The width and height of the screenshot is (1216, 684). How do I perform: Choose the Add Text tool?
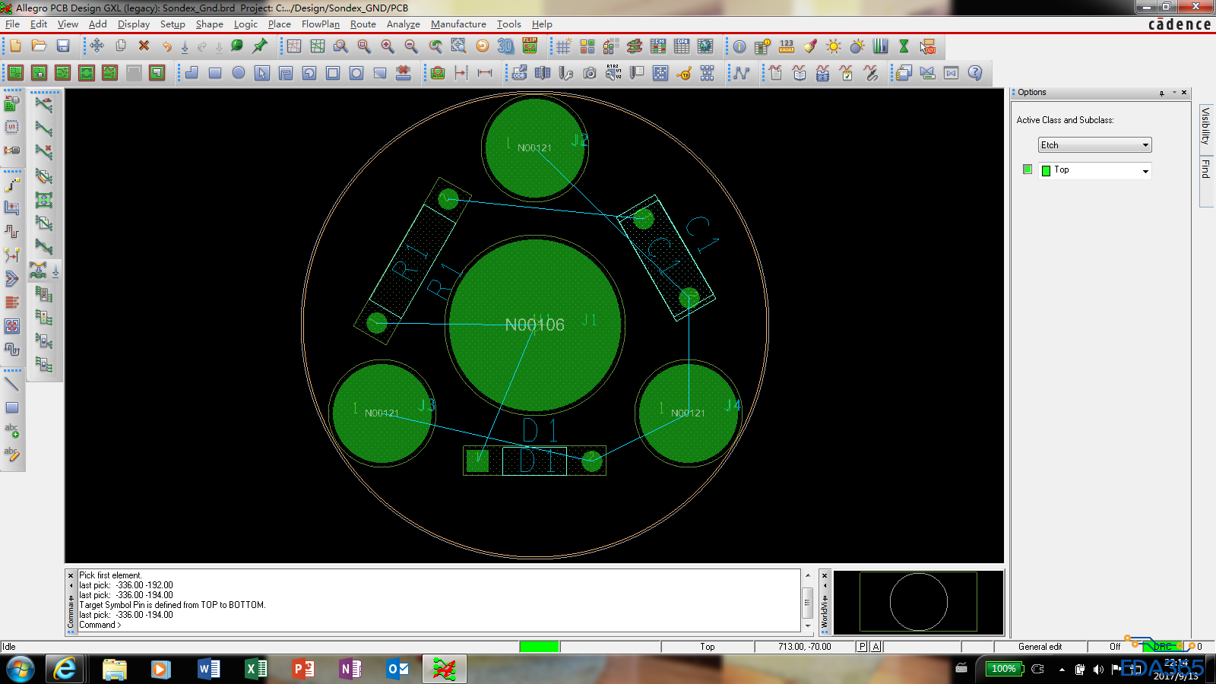tap(12, 431)
